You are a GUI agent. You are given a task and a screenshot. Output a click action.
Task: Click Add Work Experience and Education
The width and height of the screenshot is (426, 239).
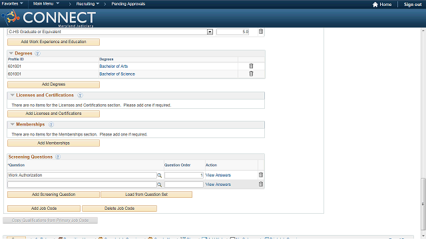pyautogui.click(x=53, y=42)
